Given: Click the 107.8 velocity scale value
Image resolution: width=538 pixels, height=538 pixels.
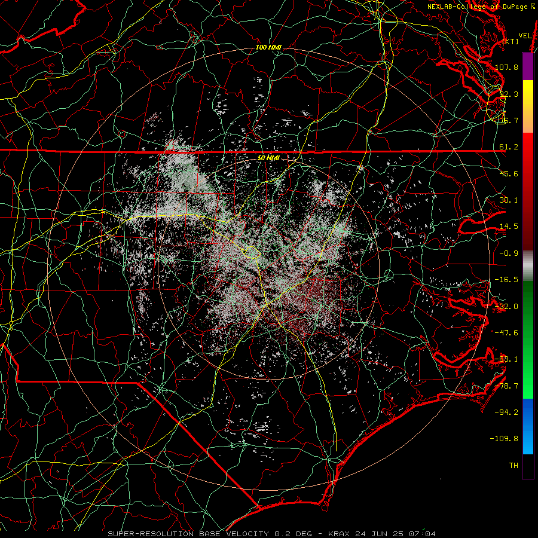Looking at the screenshot, I should tap(506, 67).
